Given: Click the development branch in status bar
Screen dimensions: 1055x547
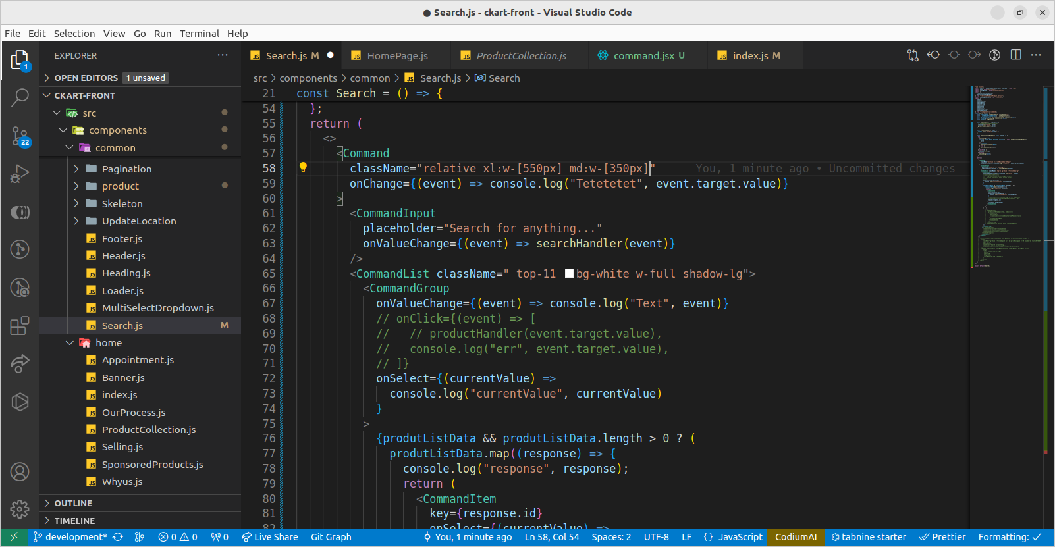Looking at the screenshot, I should pyautogui.click(x=70, y=537).
